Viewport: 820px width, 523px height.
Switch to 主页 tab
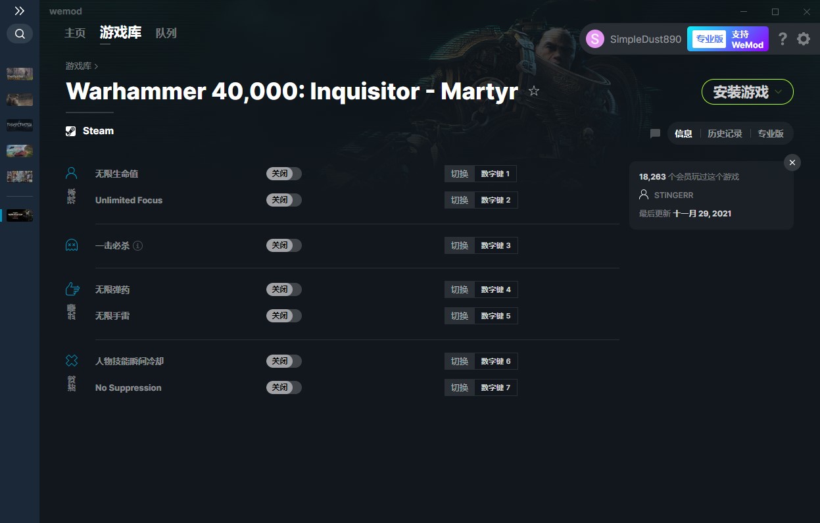tap(75, 33)
